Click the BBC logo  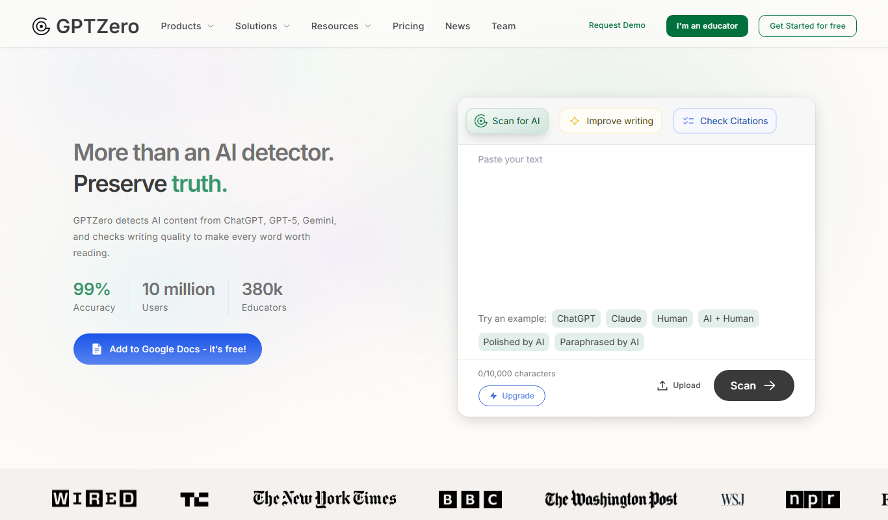point(470,499)
